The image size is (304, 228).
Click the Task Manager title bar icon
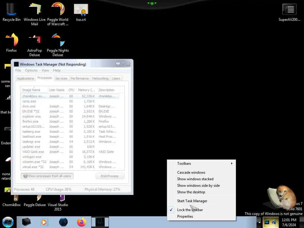pos(17,64)
